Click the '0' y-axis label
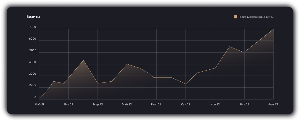This screenshot has height=121, width=300. click(x=35, y=97)
